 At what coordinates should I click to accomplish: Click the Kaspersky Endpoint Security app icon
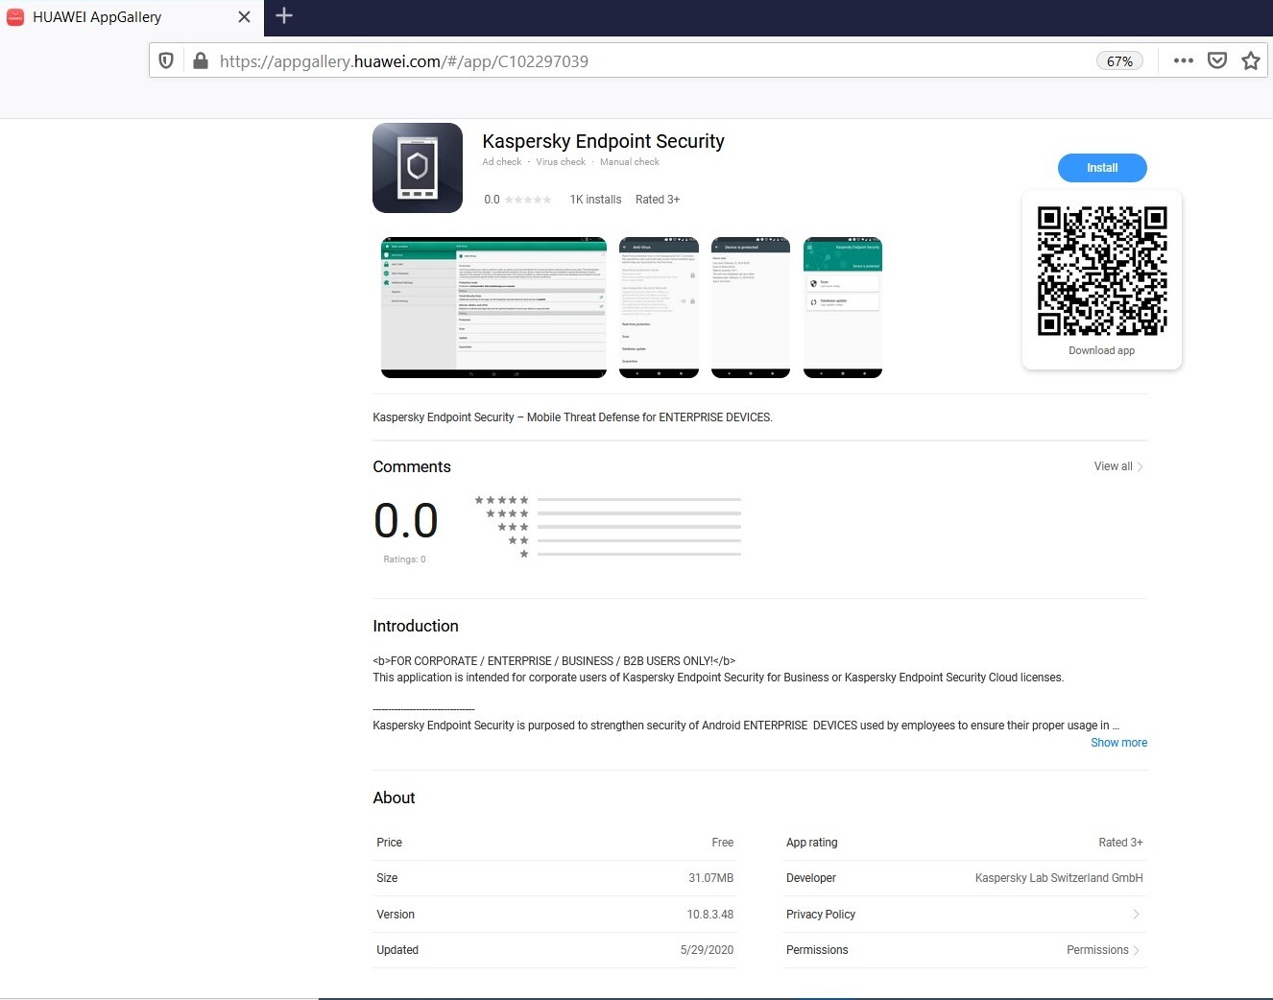[x=418, y=168]
